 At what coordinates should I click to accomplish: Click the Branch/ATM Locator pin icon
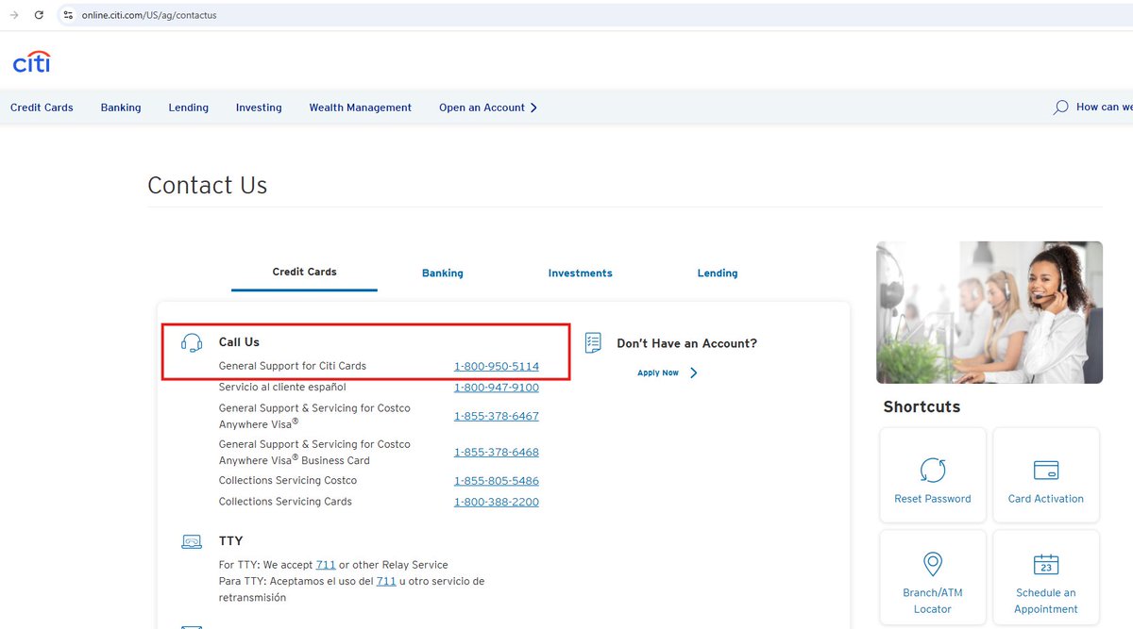pyautogui.click(x=933, y=564)
